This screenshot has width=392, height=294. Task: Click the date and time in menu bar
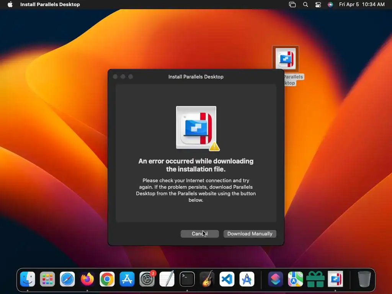pos(361,4)
